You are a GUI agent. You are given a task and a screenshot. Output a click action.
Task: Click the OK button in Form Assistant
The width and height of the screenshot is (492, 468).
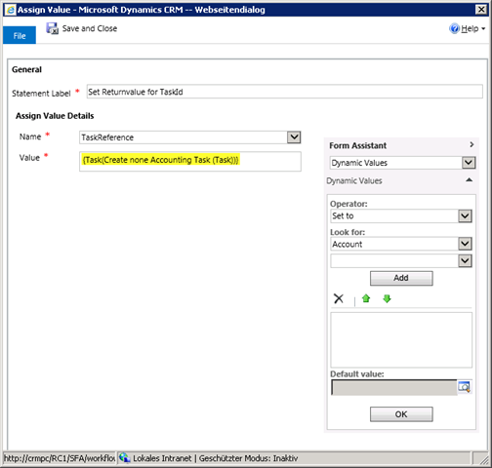click(x=401, y=414)
